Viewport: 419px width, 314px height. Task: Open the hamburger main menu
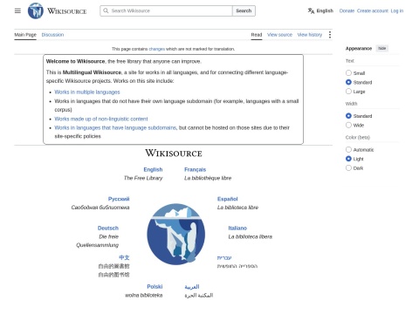17,10
